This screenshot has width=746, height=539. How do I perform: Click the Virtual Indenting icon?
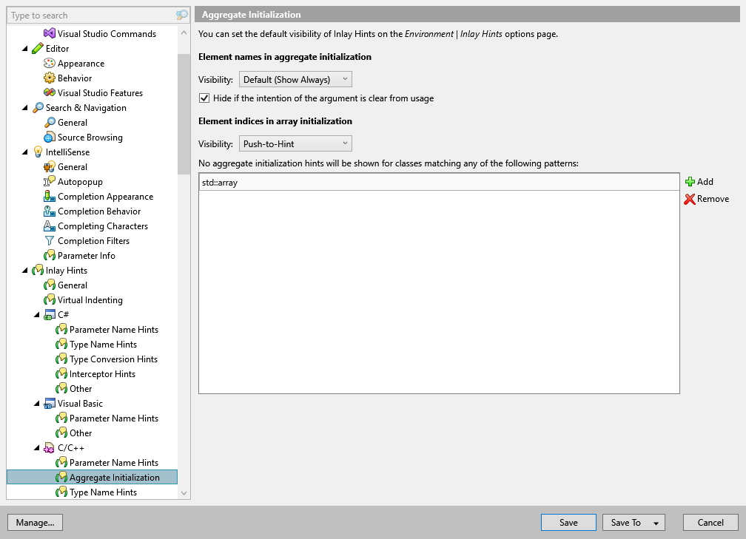click(48, 299)
